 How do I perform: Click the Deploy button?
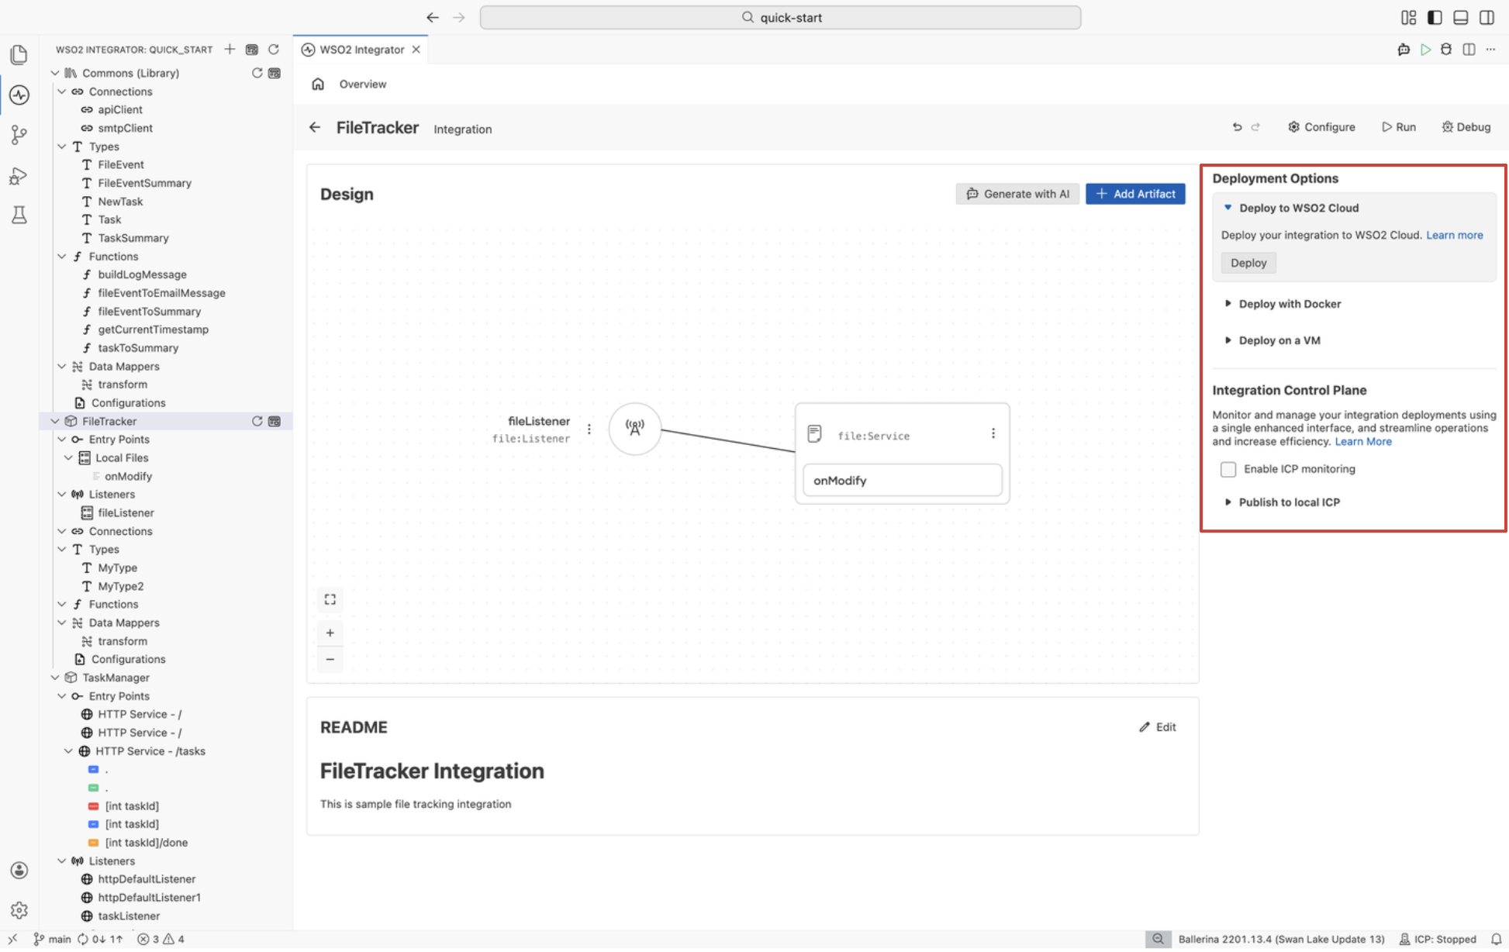tap(1248, 263)
